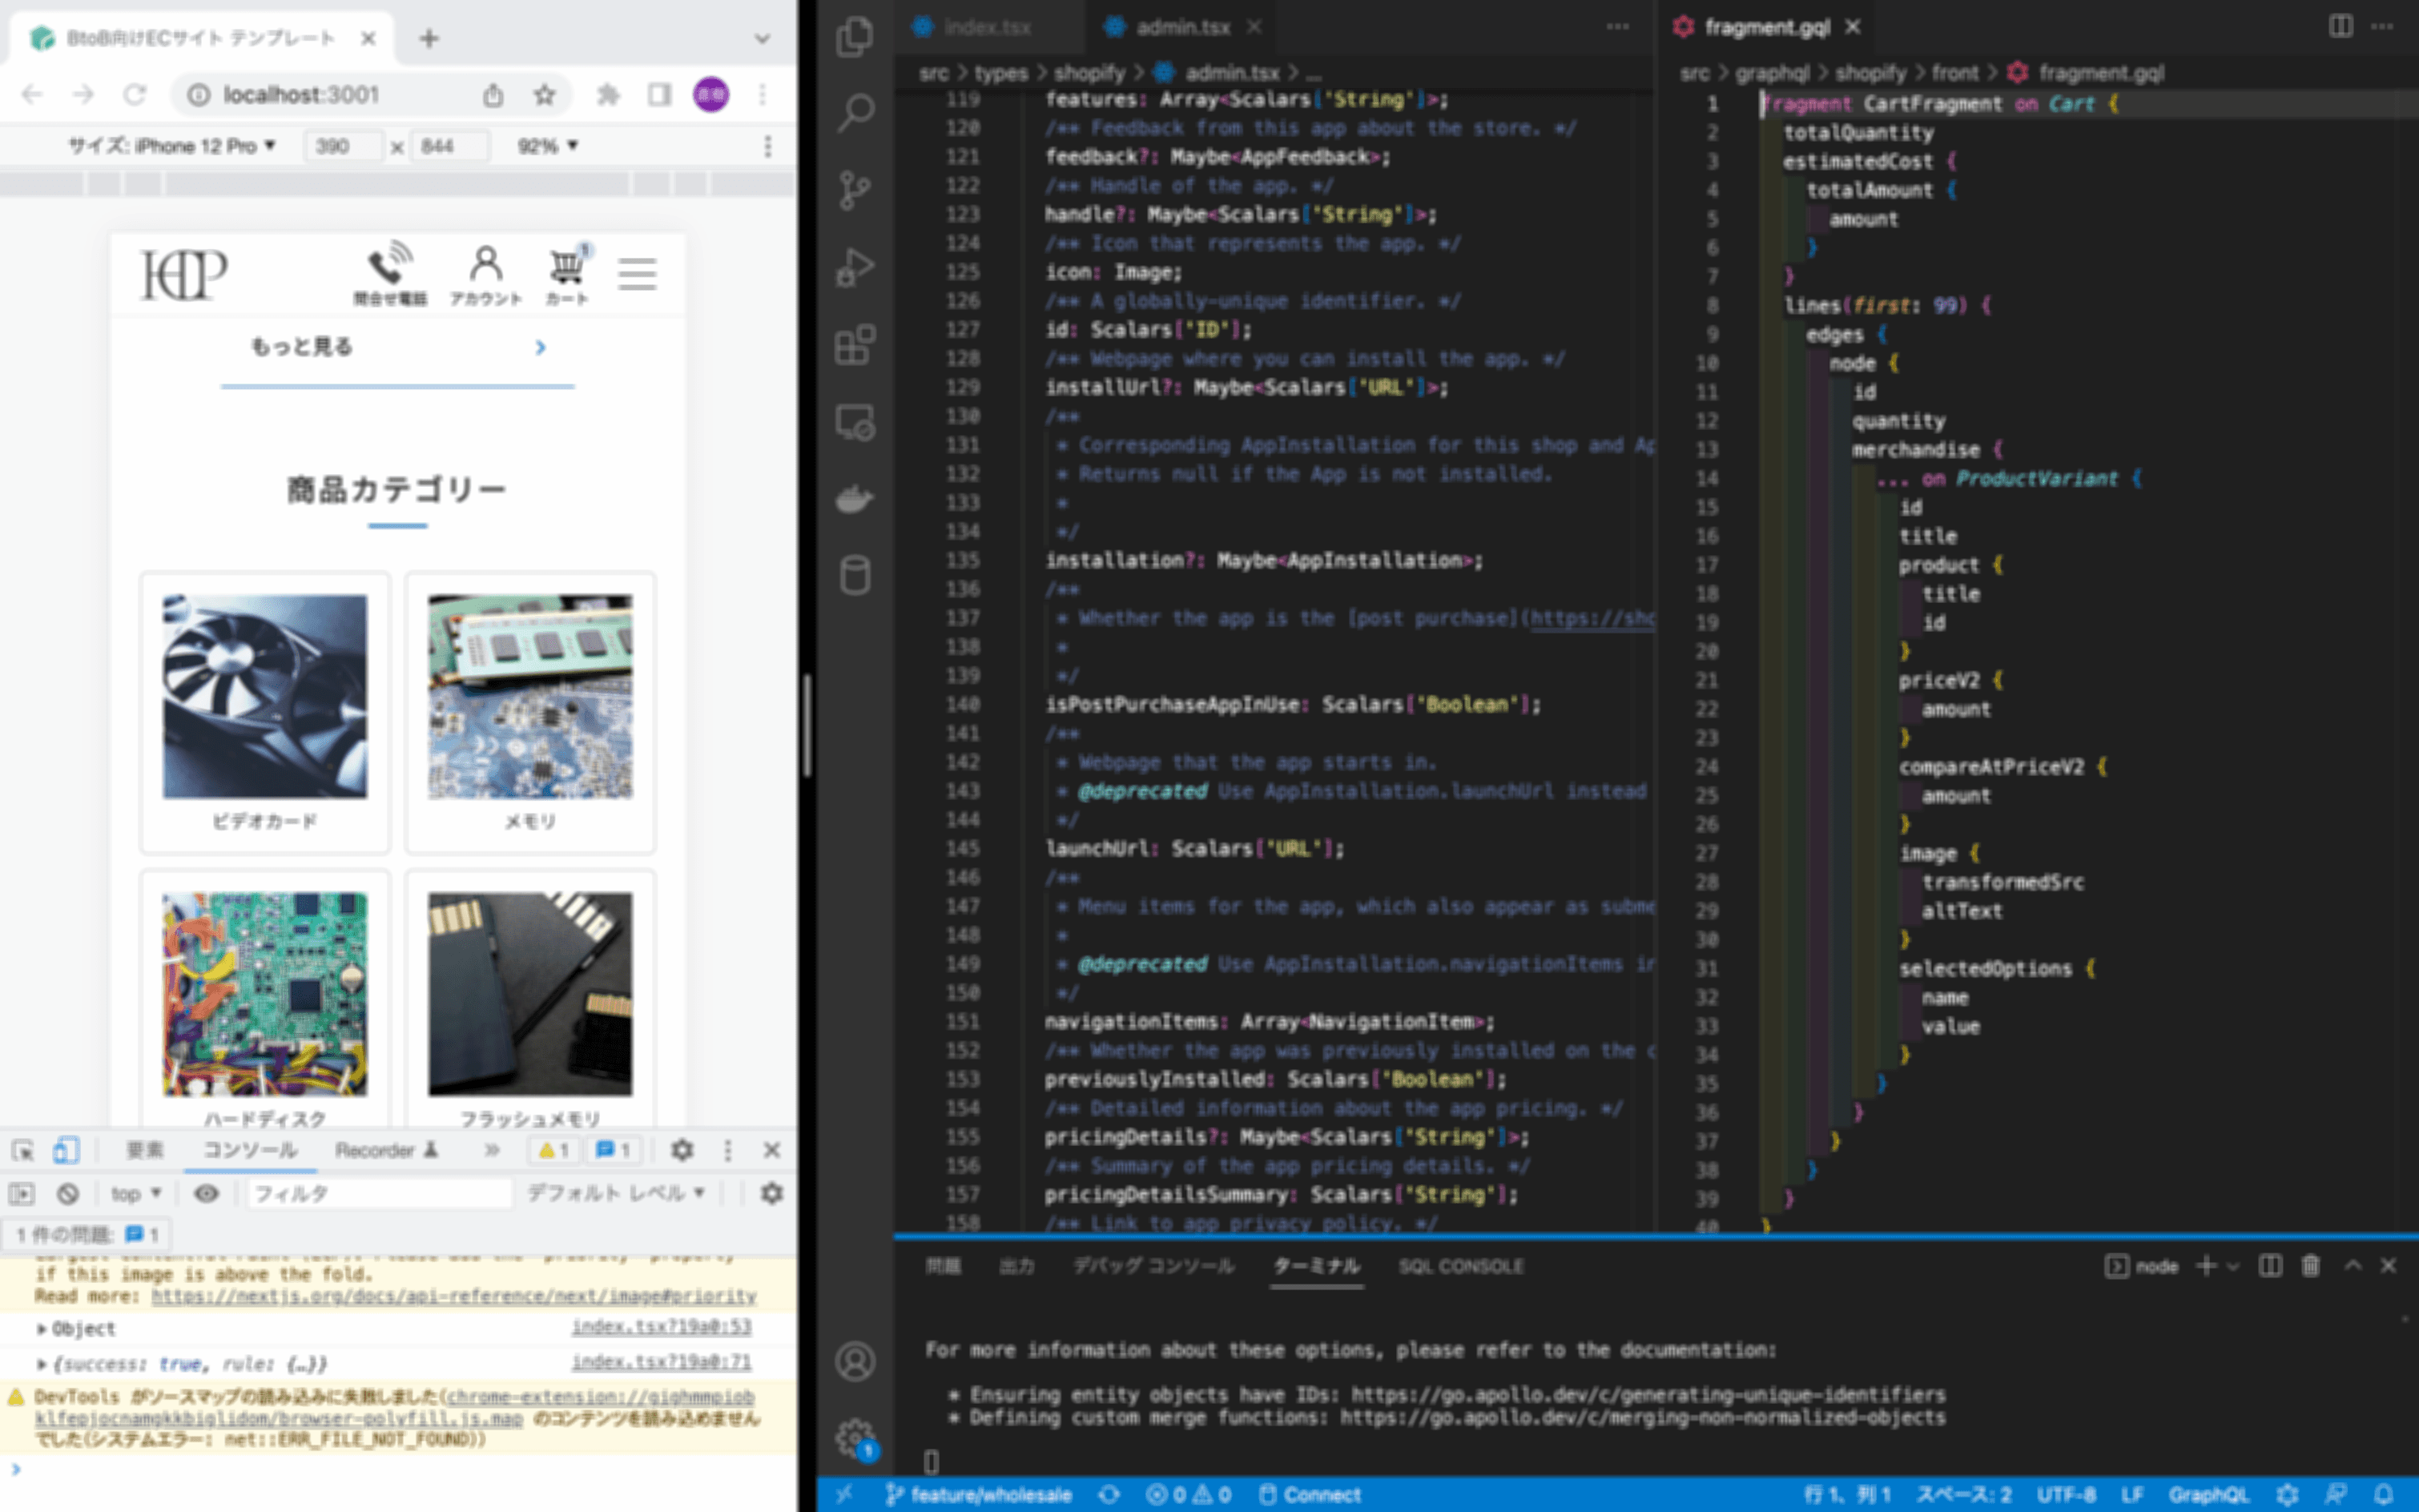Screen dimensions: 2419x1512
Task: Open the Search view in activity bar
Action: click(x=855, y=112)
